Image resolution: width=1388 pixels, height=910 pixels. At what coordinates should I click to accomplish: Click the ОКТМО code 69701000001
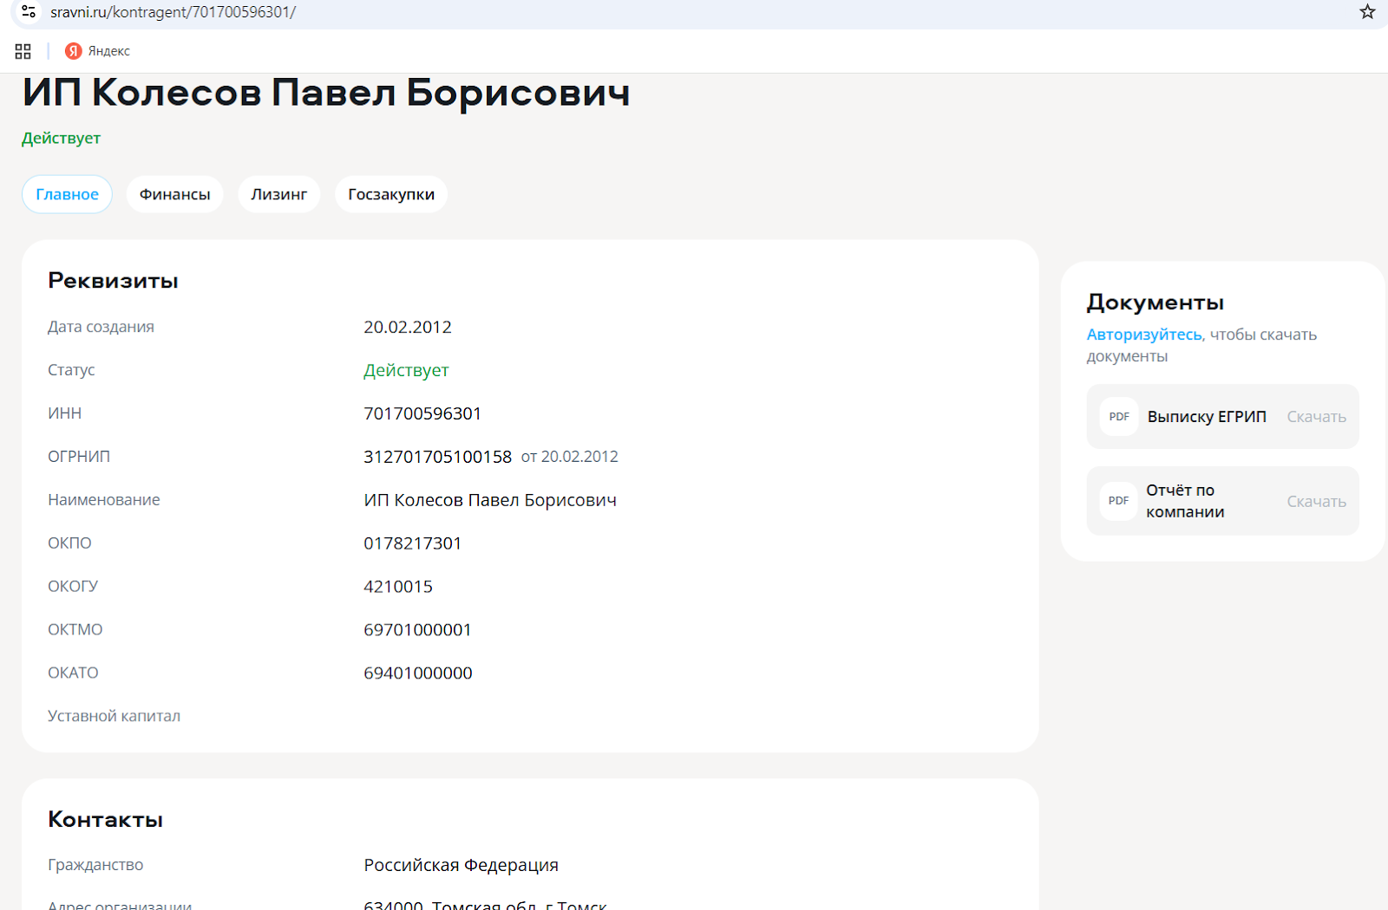417,630
